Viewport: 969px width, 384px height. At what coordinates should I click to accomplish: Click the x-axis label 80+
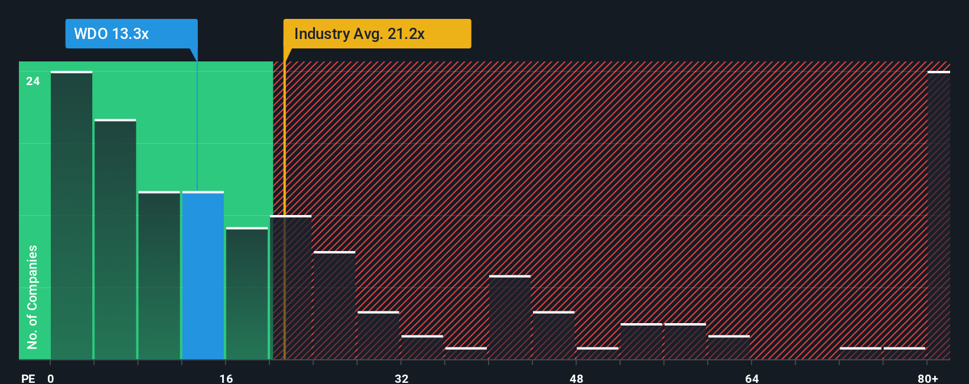pos(928,378)
